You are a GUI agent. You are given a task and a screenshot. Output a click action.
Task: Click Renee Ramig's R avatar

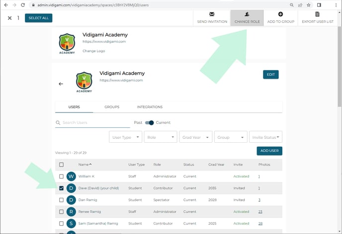click(x=71, y=212)
